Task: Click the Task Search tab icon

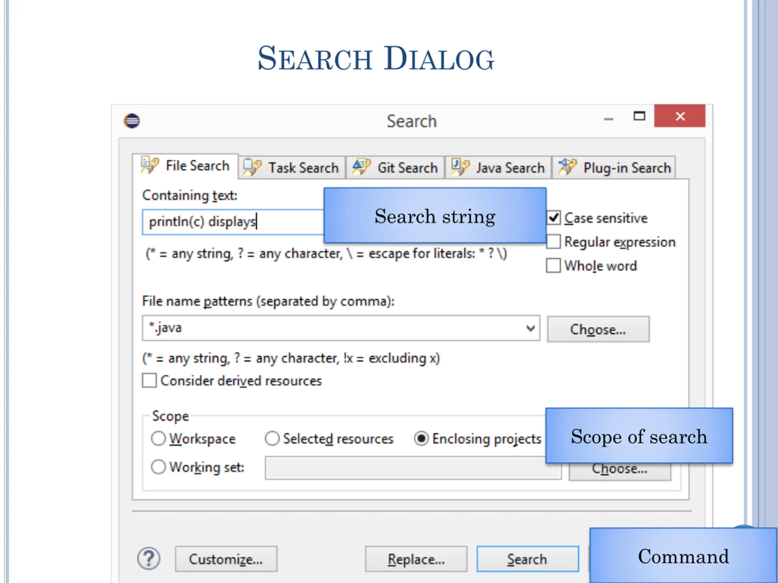Action: tap(252, 167)
